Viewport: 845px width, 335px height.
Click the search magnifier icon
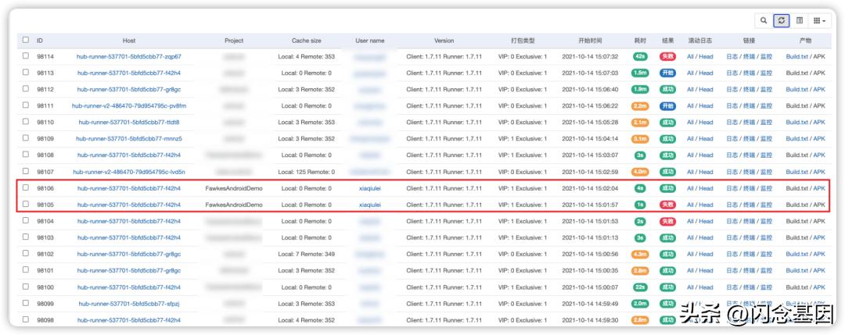click(x=764, y=20)
